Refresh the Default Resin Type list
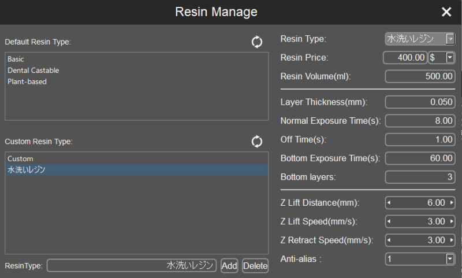 256,42
